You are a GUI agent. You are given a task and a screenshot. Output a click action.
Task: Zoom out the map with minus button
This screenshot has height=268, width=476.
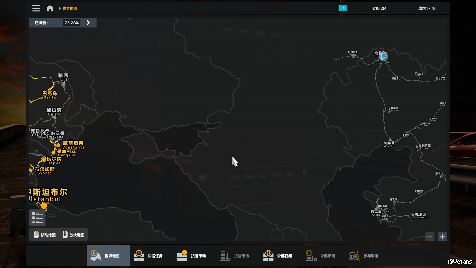pyautogui.click(x=430, y=237)
